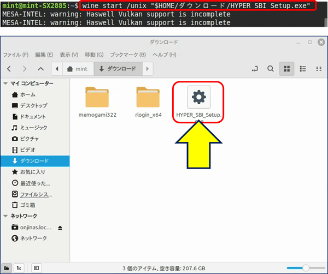Image resolution: width=328 pixels, height=274 pixels.
Task: Toggle the location entry icon
Action: pyautogui.click(x=255, y=69)
